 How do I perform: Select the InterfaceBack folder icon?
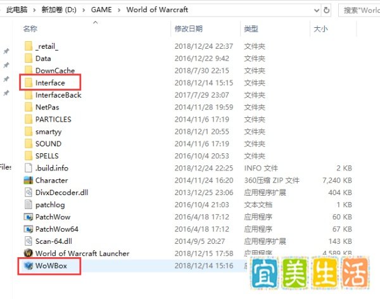click(28, 95)
